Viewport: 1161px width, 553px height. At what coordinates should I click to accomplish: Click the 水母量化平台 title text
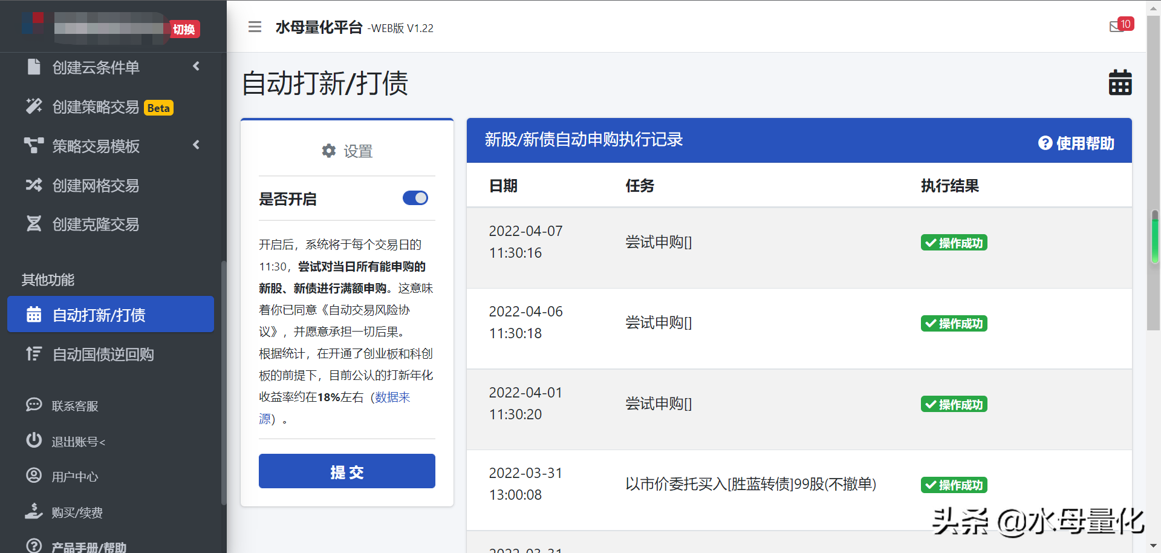click(x=319, y=27)
